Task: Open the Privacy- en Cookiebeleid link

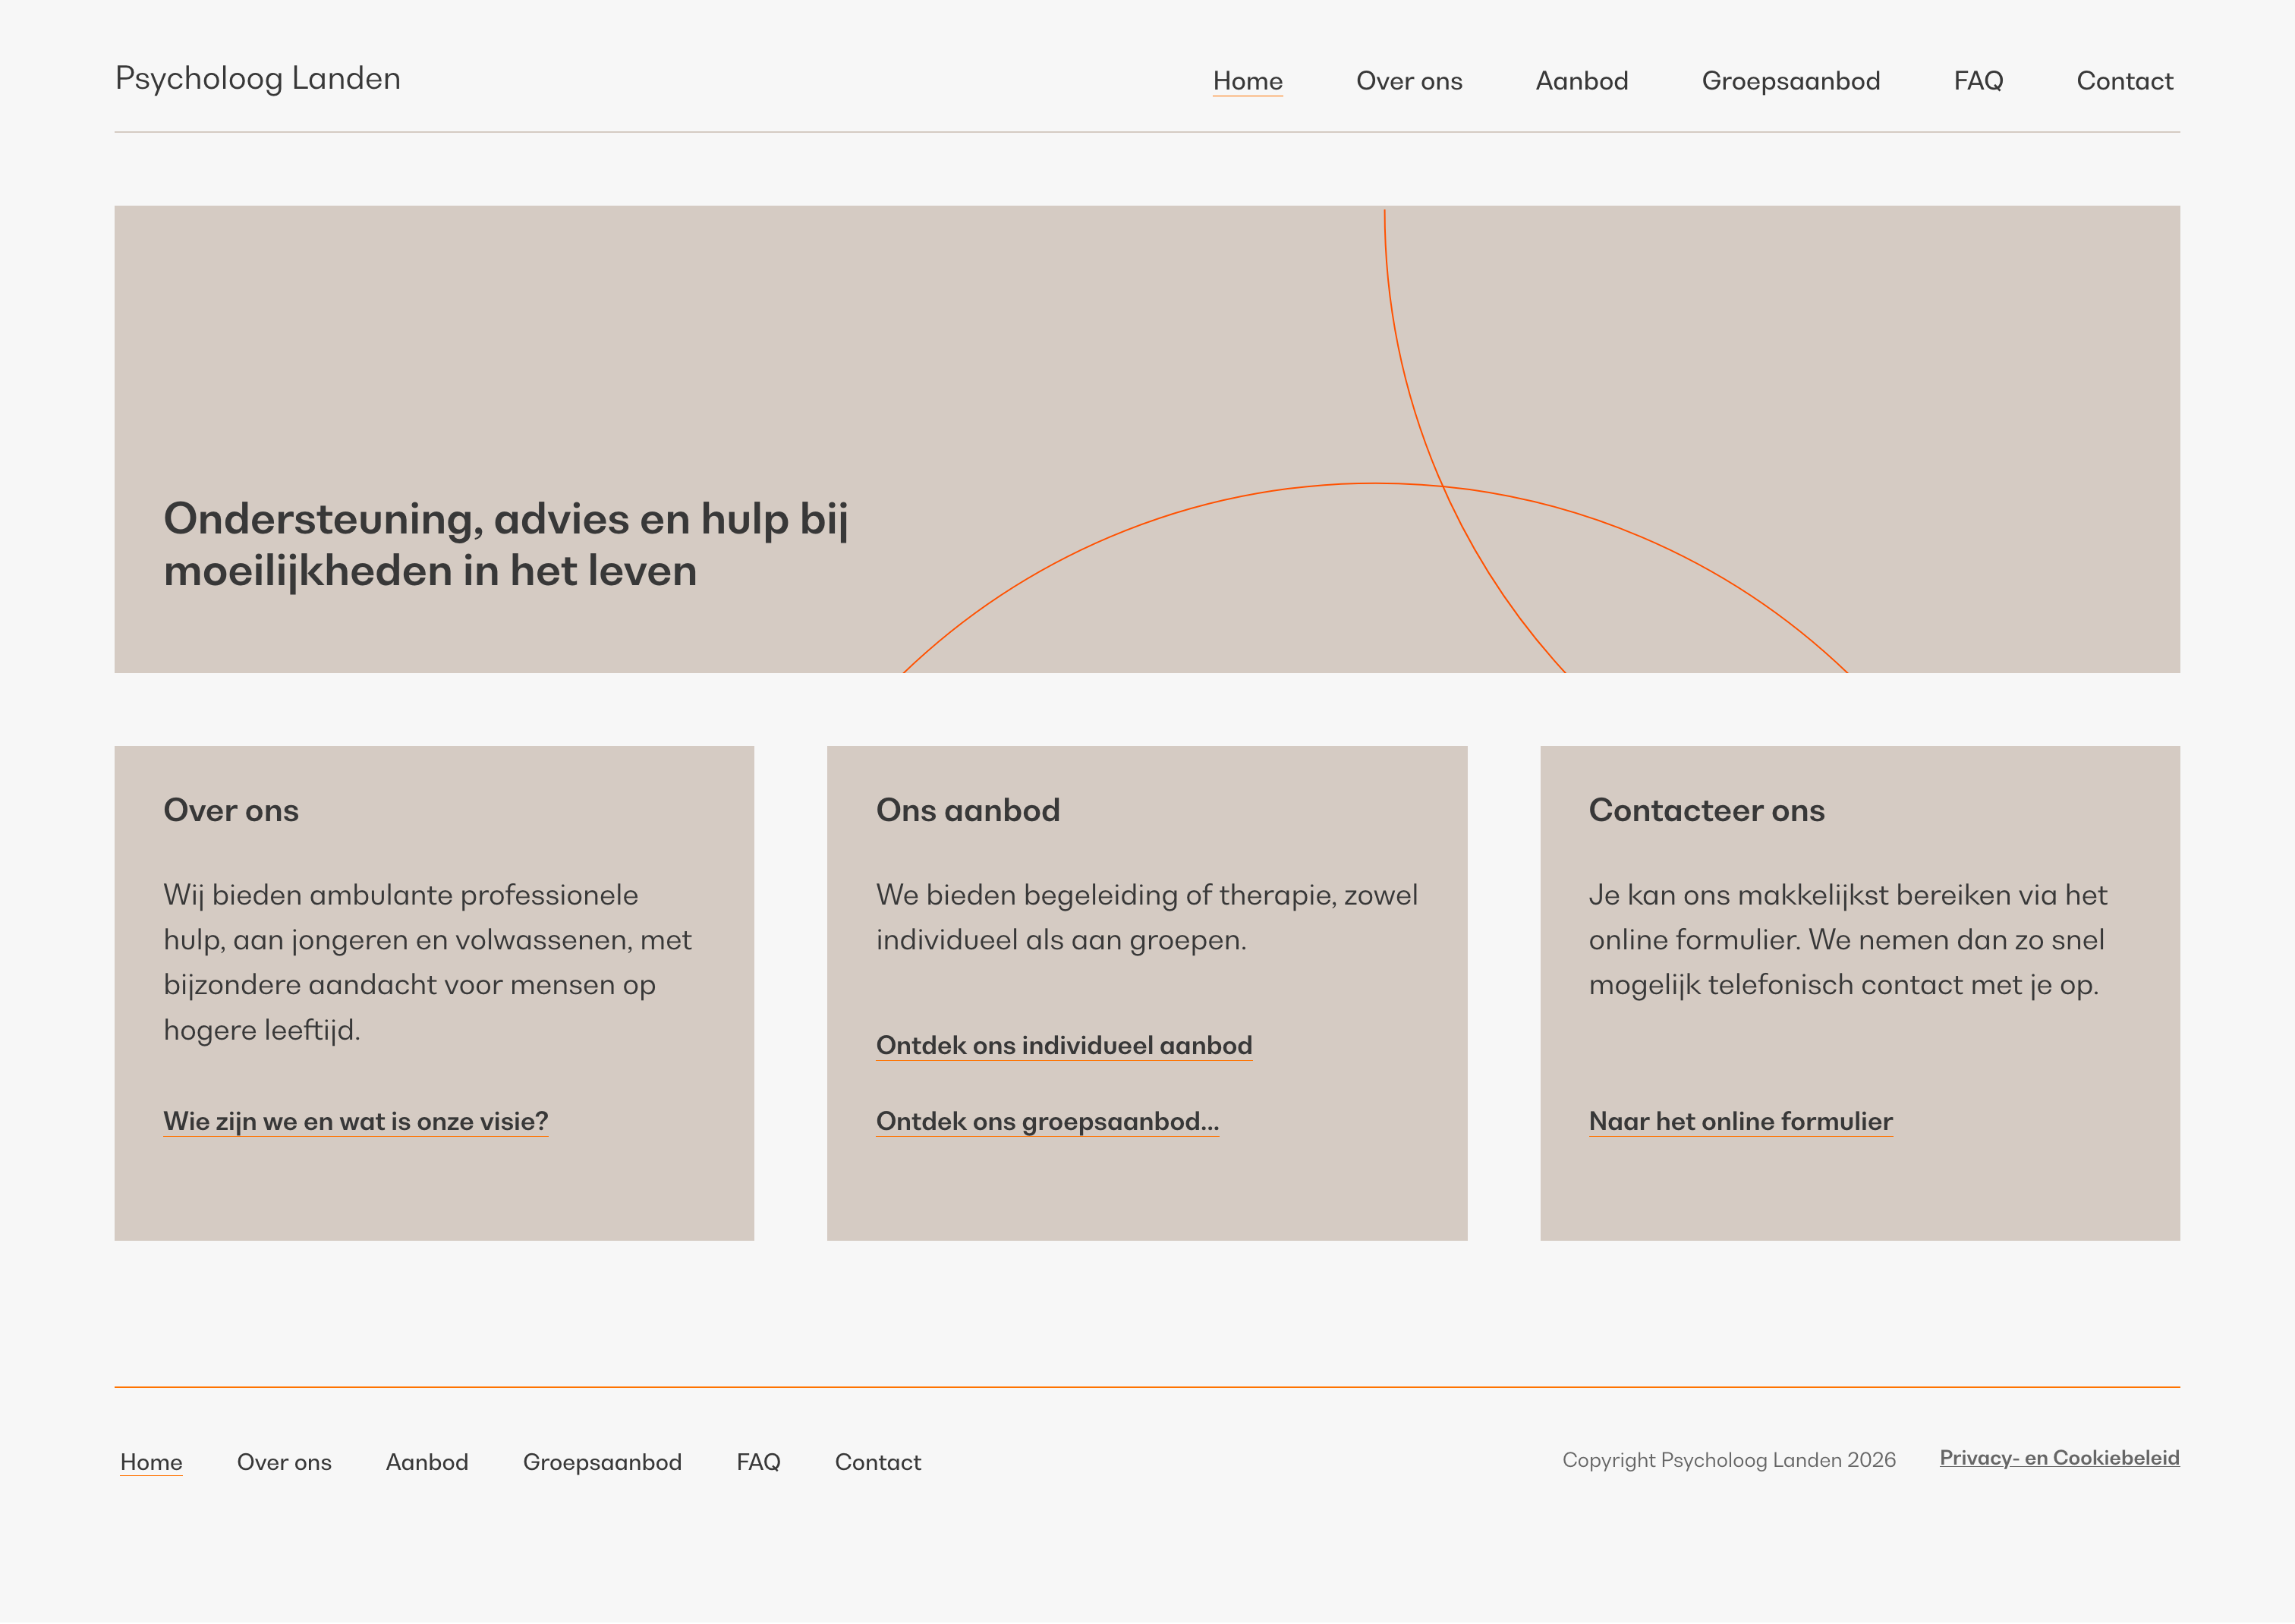Action: click(x=2059, y=1458)
